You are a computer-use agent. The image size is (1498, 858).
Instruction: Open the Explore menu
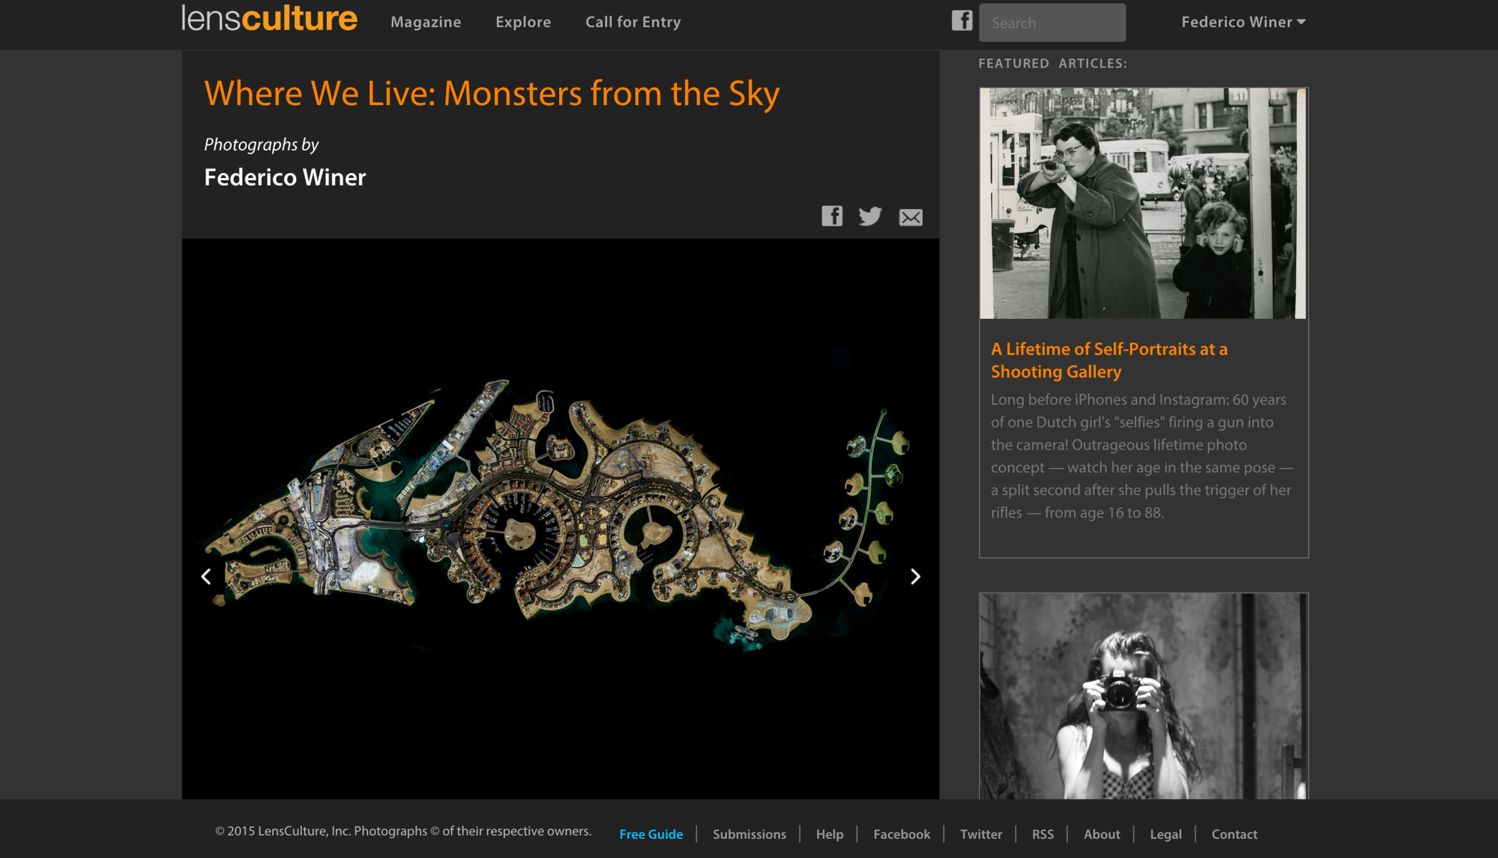click(x=523, y=22)
